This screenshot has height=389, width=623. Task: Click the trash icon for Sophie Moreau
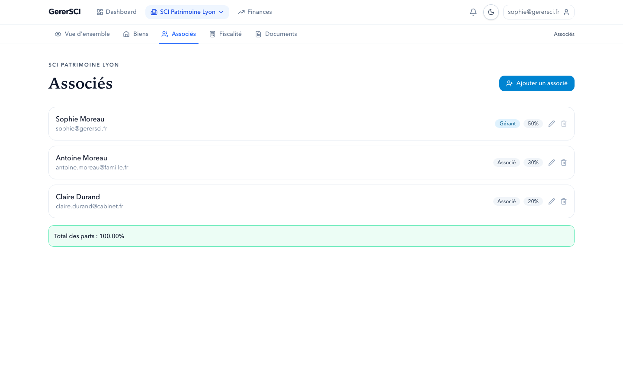click(564, 124)
